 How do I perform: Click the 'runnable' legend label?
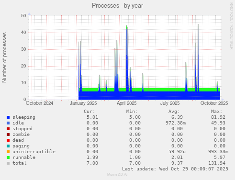click(x=24, y=157)
